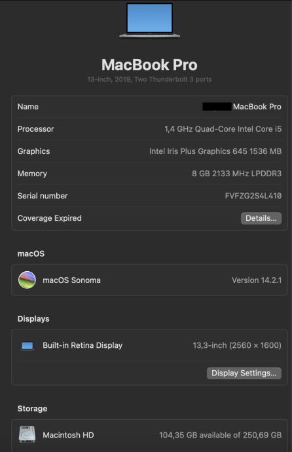Screen dimensions: 292x452
Task: Click the Macintosh HD storage label
Action: pos(68,435)
